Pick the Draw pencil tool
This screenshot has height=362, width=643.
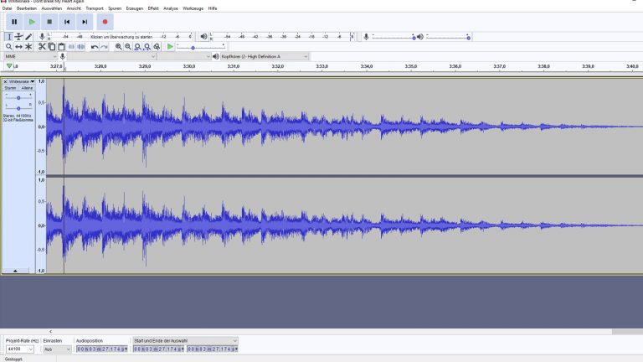(x=28, y=37)
